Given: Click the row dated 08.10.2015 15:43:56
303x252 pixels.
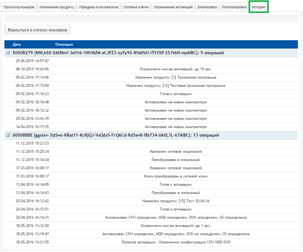Looking at the screenshot, I should click(151, 69).
